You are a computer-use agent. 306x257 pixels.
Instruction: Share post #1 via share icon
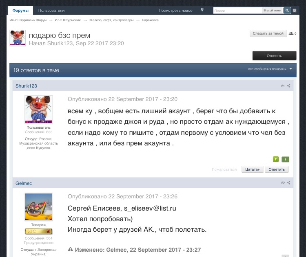288,86
